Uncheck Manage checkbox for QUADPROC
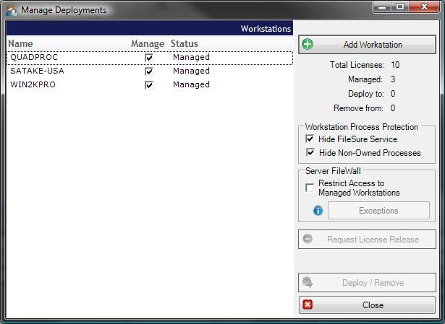 (x=149, y=58)
